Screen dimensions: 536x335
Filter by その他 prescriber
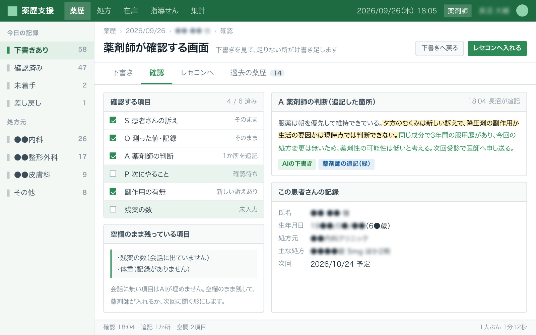(x=47, y=192)
